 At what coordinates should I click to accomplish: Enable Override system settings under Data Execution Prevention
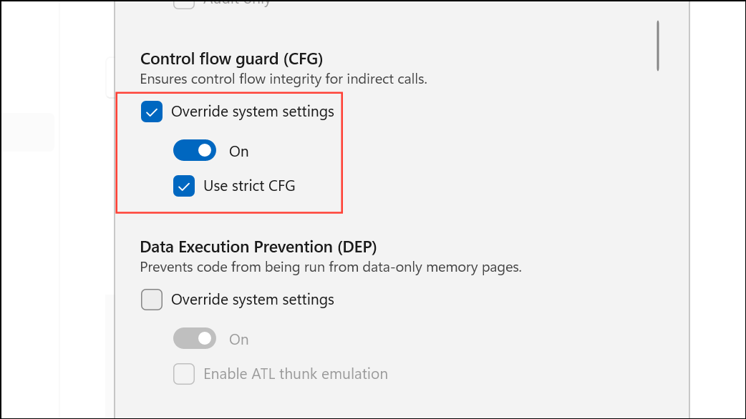151,300
